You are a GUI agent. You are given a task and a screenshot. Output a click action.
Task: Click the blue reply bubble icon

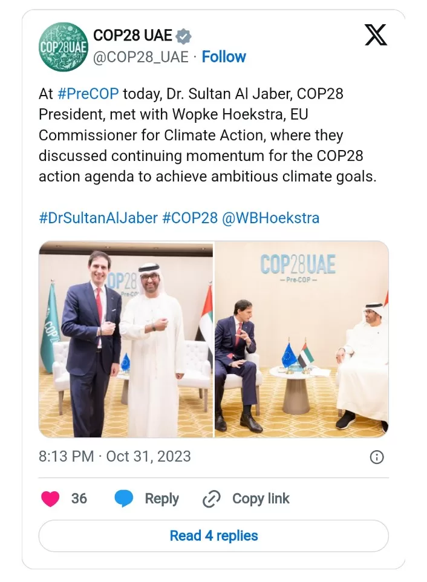(124, 499)
